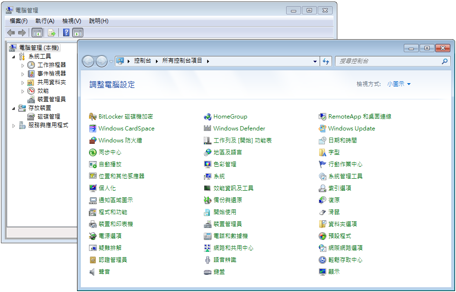Expand the 共用資料夾 tree node
The height and width of the screenshot is (292, 456).
point(22,83)
